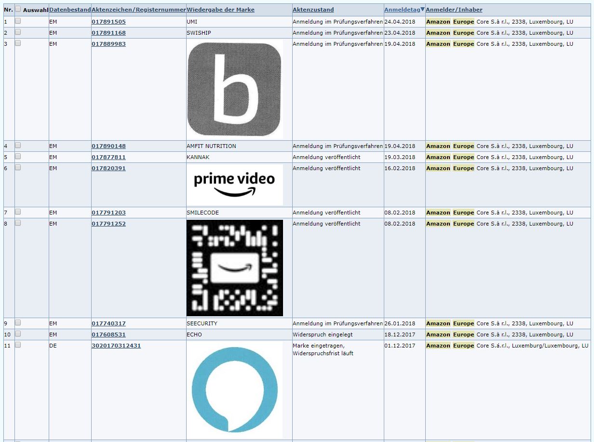Sort by Aktenzeichen/Registernummer header
Viewport: 594px width, 442px height.
(139, 10)
